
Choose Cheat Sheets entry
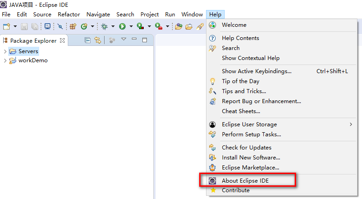tap(282, 111)
